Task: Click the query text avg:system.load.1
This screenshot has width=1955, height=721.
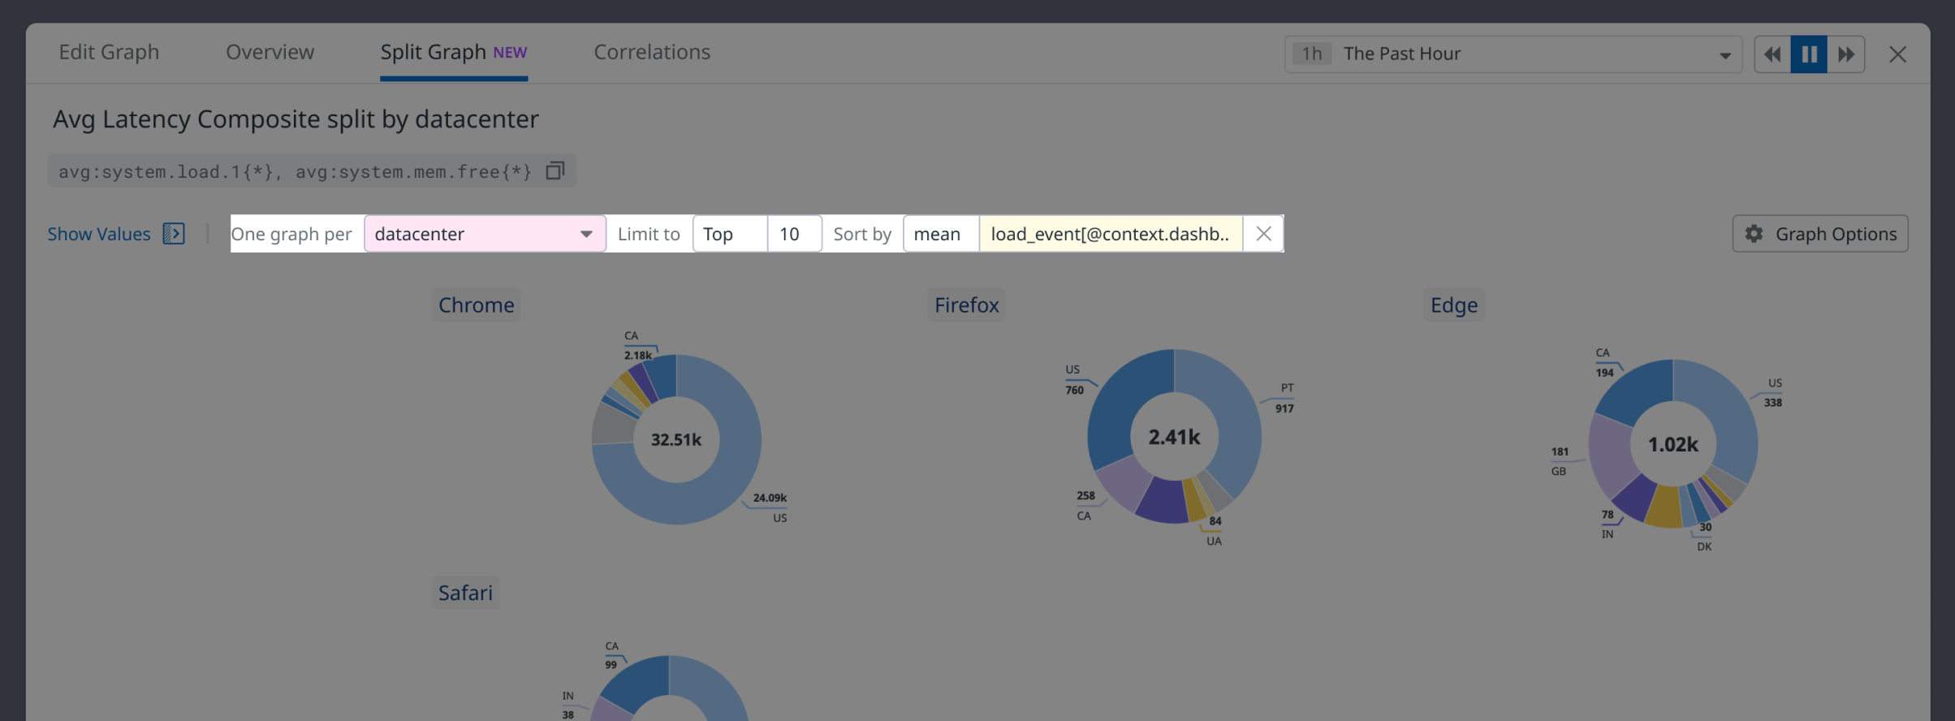Action: pos(166,171)
